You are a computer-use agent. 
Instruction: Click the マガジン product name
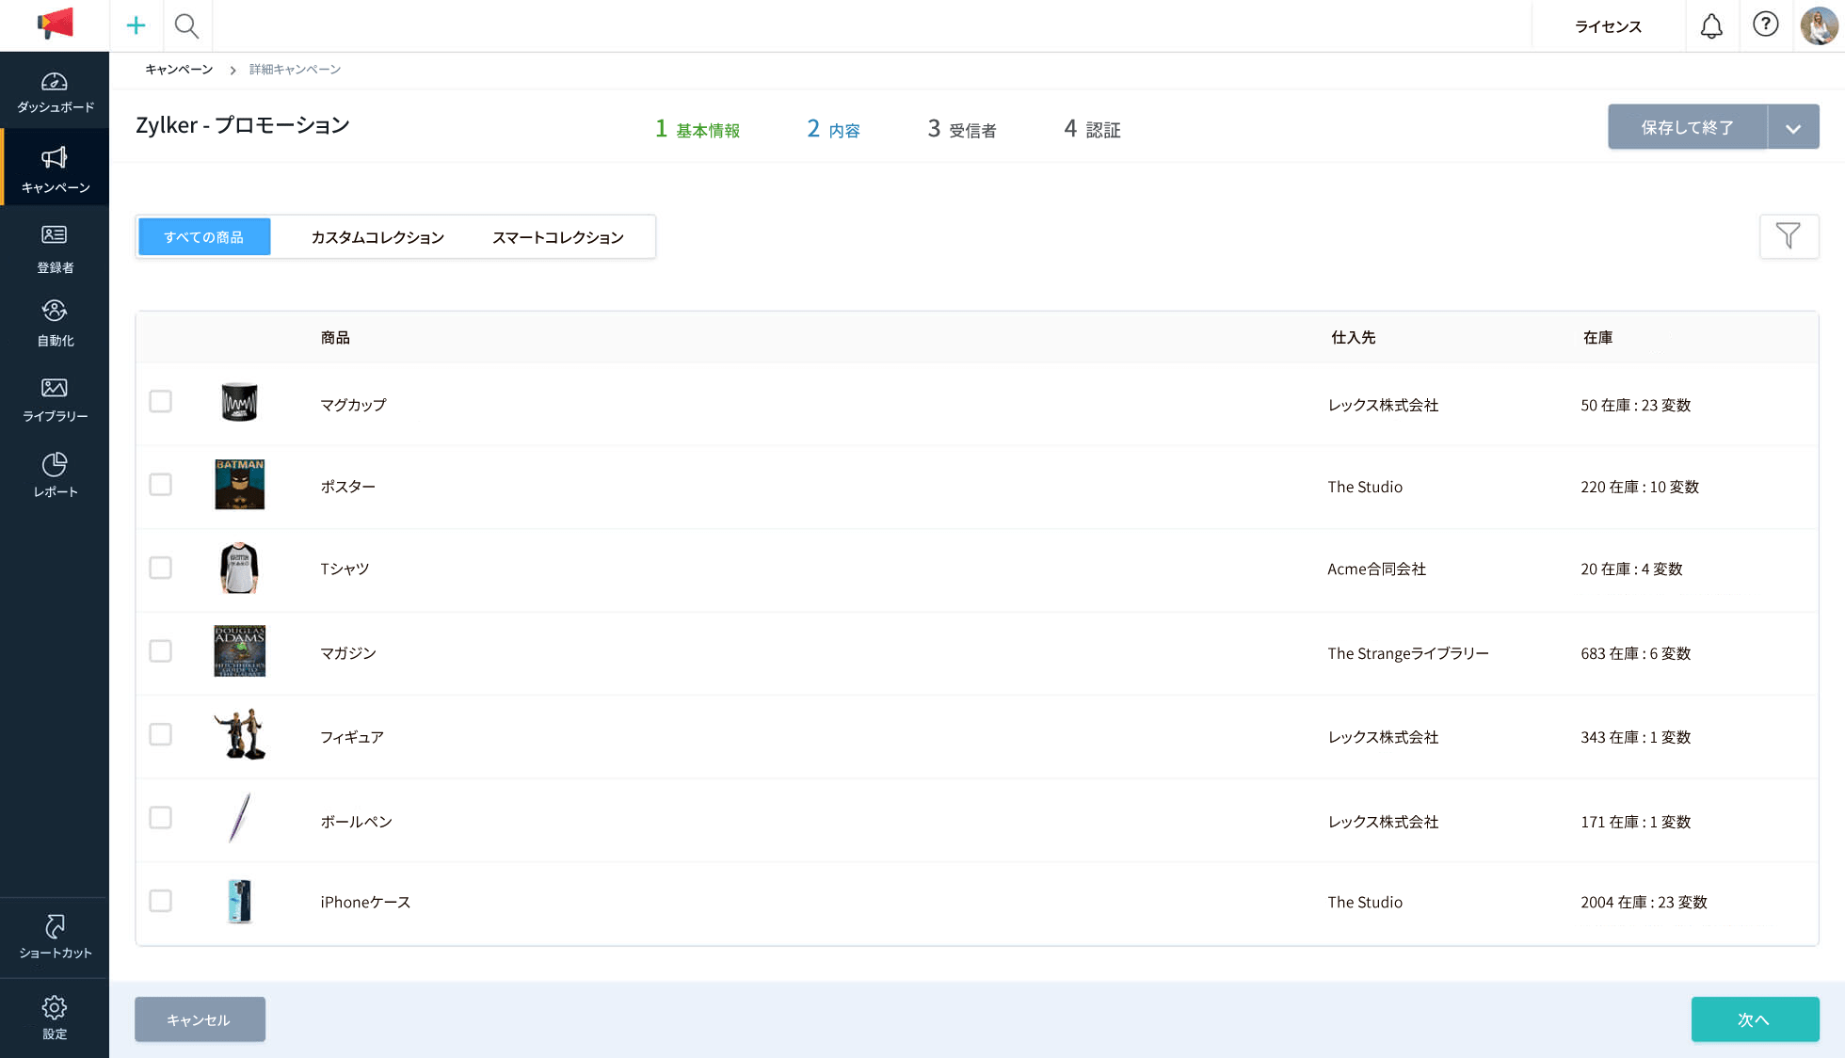coord(348,654)
